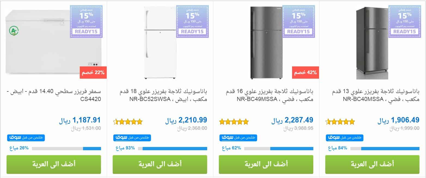Open the 16 ft silver Panasonic fridge image
Screen dimensions: 426x178
click(x=265, y=42)
